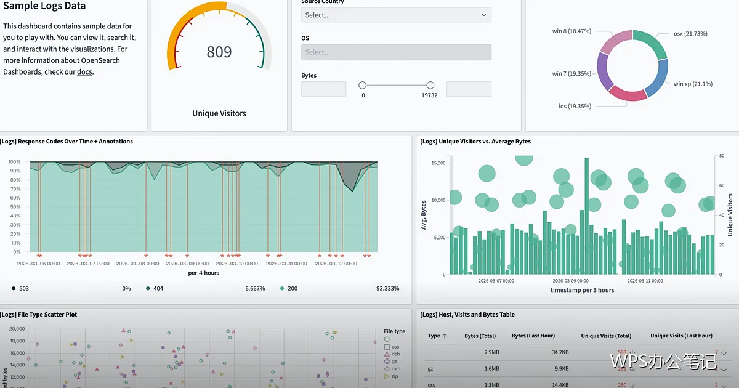Click the gz cross marker in File type legend
739x388 pixels.
pos(387,362)
